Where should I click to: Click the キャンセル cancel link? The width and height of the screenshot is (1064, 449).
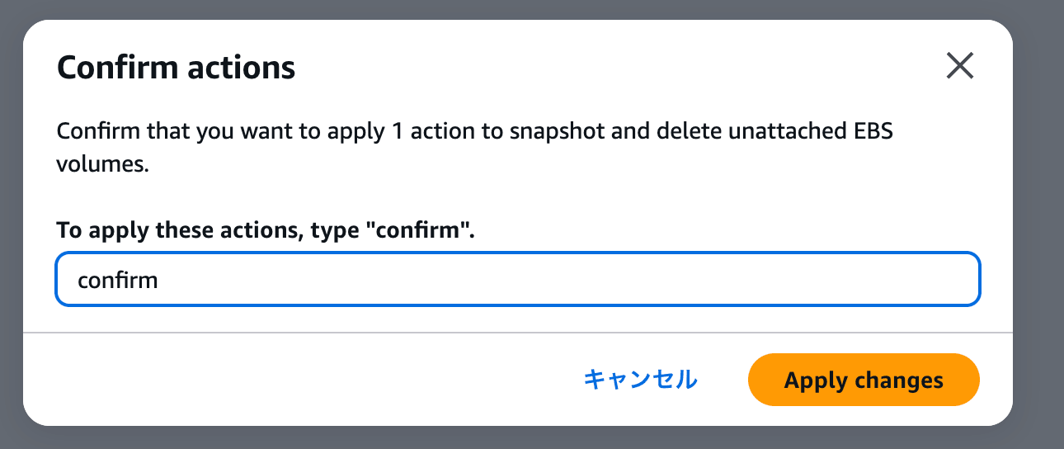click(640, 380)
